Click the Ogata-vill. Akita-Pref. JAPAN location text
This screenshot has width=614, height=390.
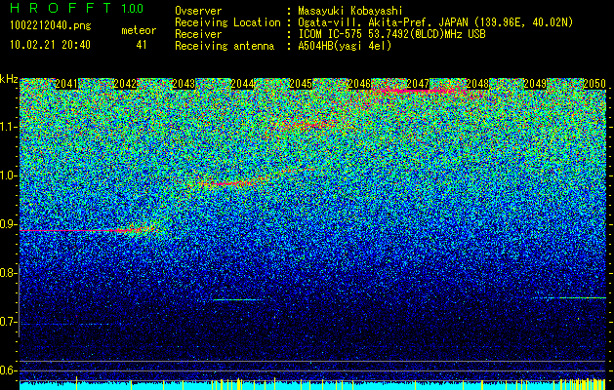tap(435, 22)
